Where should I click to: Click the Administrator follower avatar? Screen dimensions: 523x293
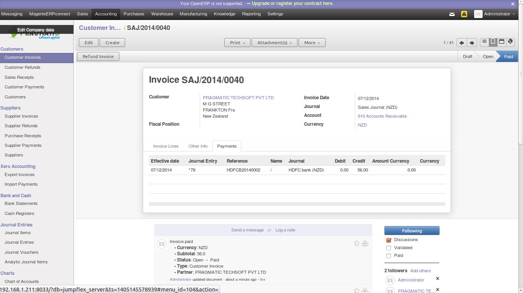(390, 280)
